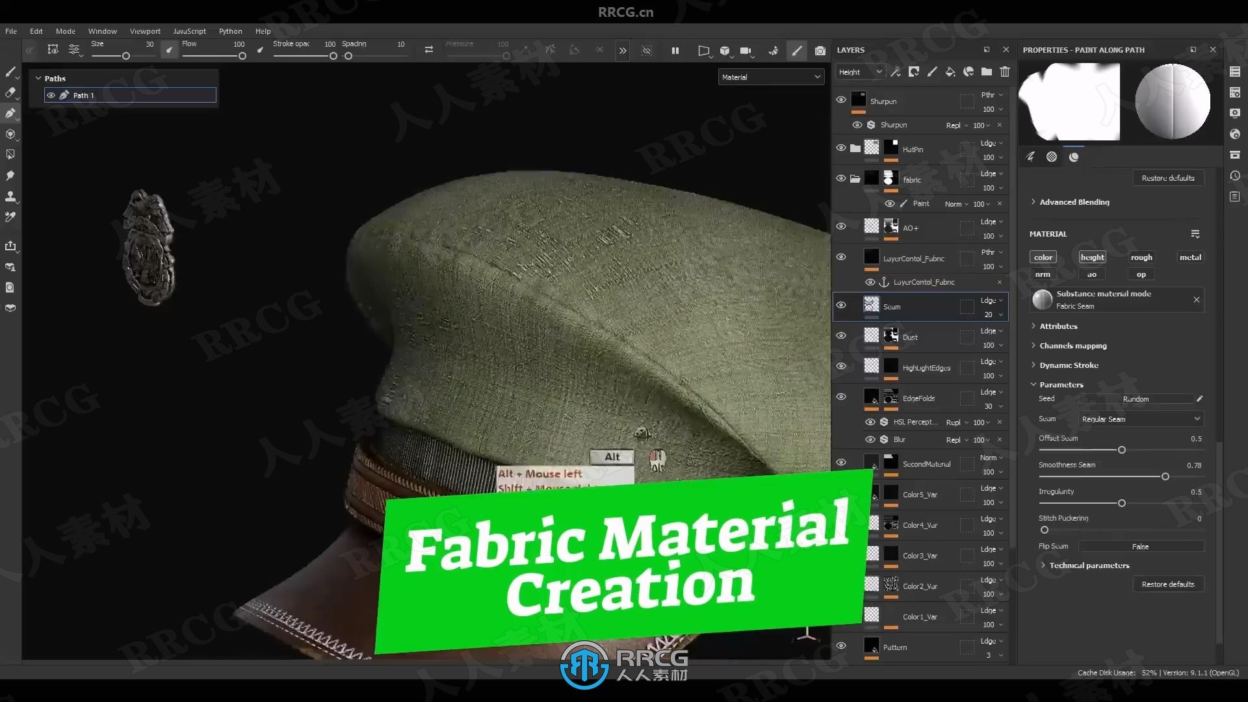
Task: Open the Help menu
Action: click(263, 31)
